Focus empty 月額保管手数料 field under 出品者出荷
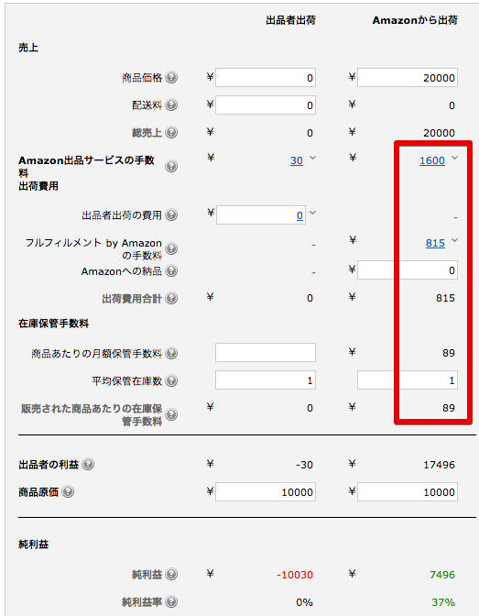The height and width of the screenshot is (616, 479). [266, 352]
